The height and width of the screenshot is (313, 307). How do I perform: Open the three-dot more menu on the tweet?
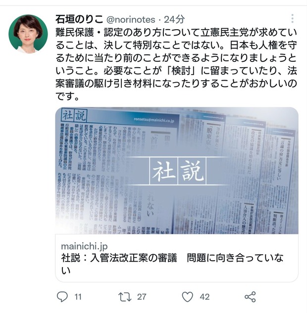pos(293,19)
